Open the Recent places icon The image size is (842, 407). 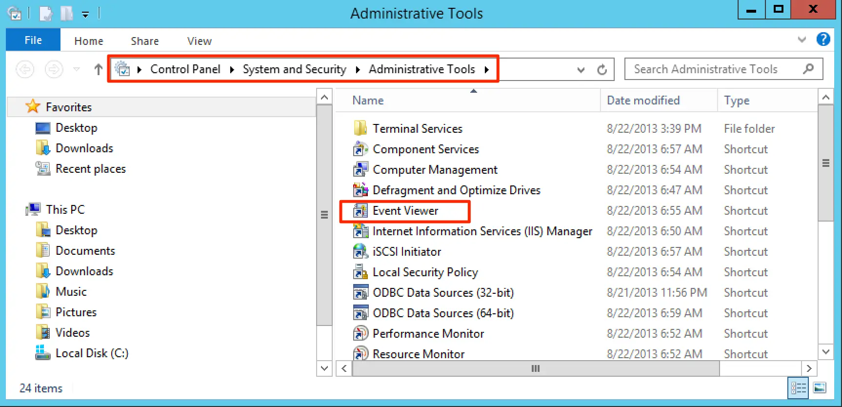43,168
